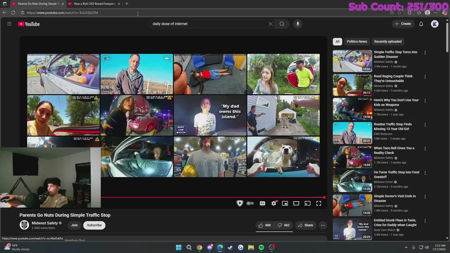Select the Recently uploaded filter chip
This screenshot has height=253, width=450.
[388, 41]
